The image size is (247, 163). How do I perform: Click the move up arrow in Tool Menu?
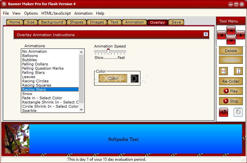231,30
